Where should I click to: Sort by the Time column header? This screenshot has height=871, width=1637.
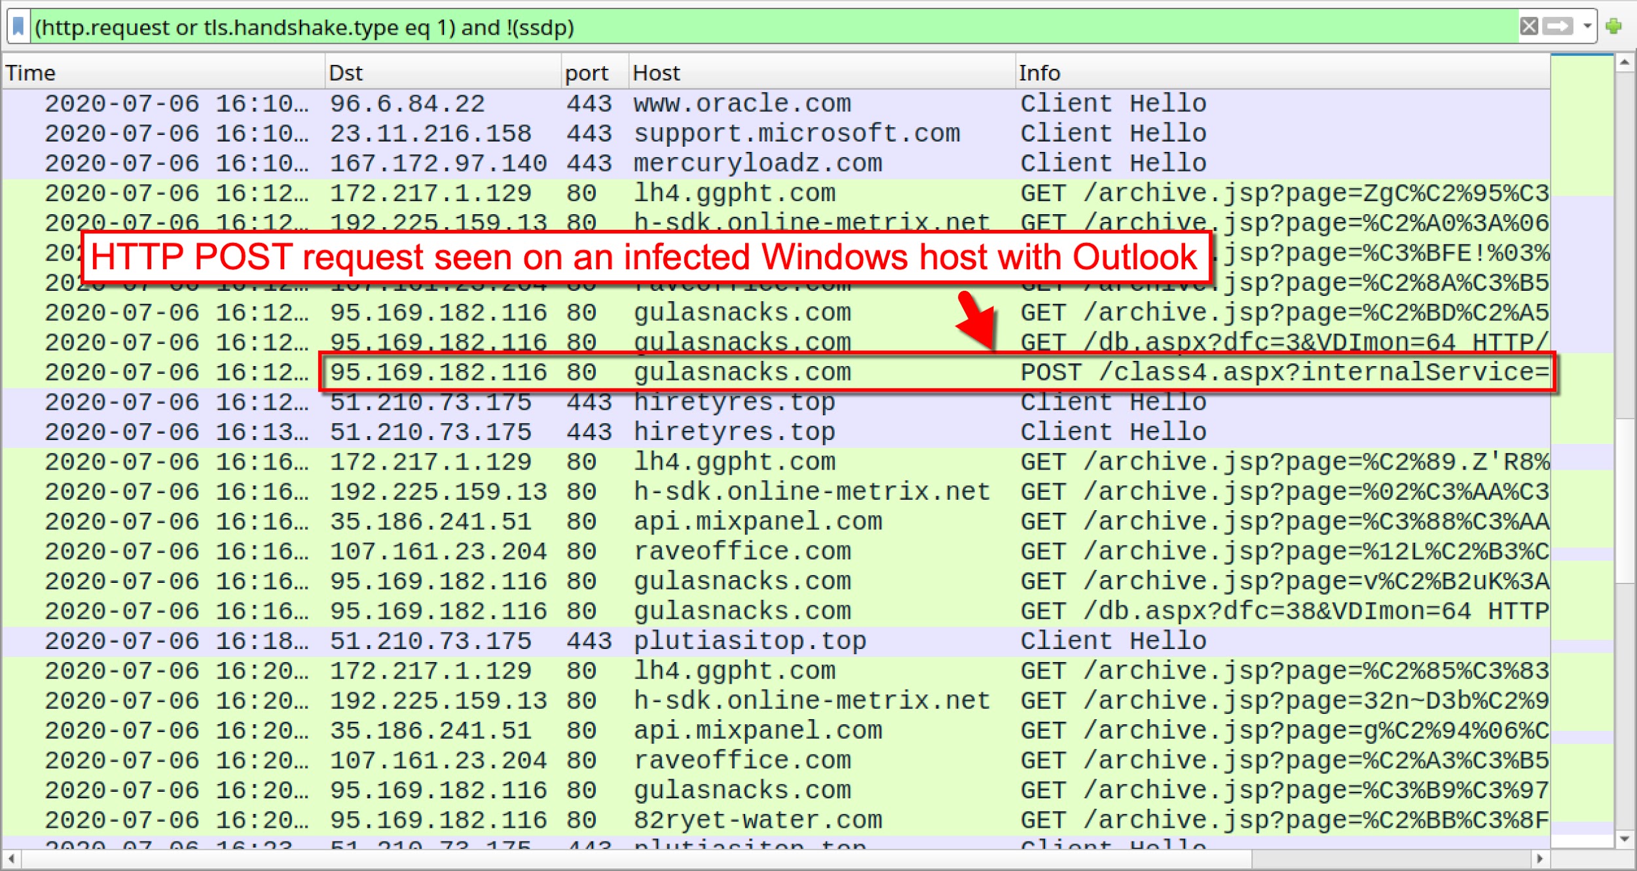(164, 73)
